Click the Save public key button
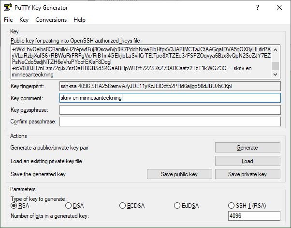 point(179,174)
